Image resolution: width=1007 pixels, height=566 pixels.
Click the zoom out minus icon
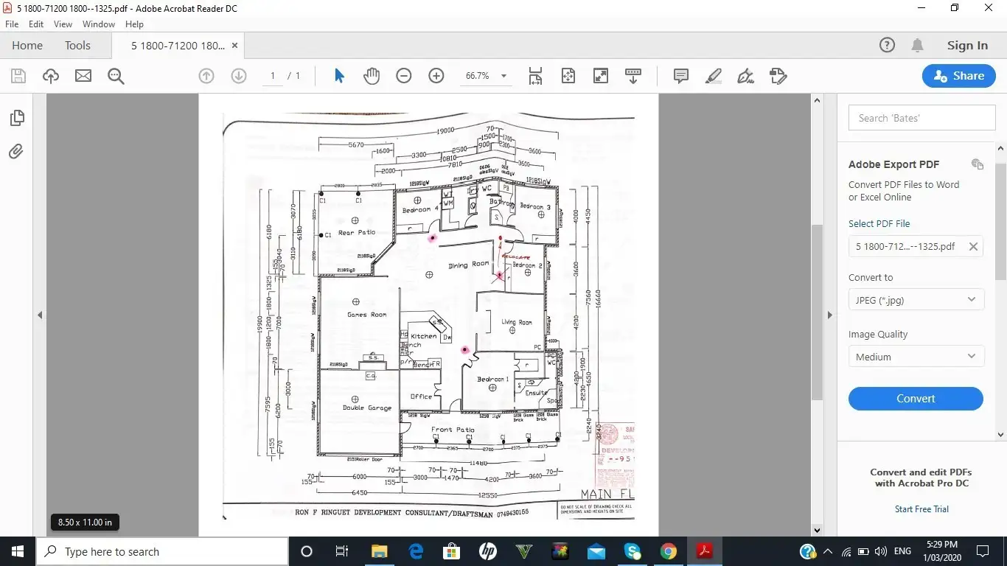point(404,76)
